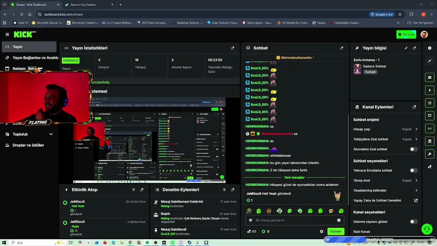Viewport: 437px width, 246px height.
Task: Expand Yavaş mod setting
Action: coord(385,180)
